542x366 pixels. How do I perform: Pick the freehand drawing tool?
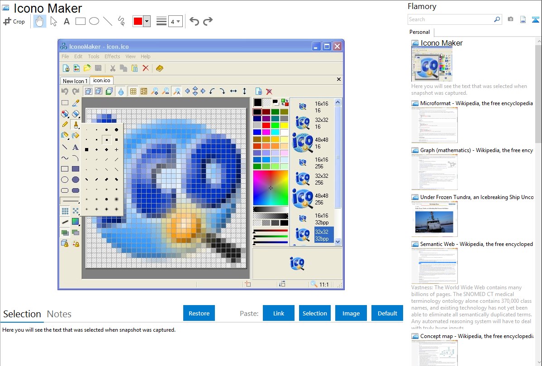click(121, 21)
